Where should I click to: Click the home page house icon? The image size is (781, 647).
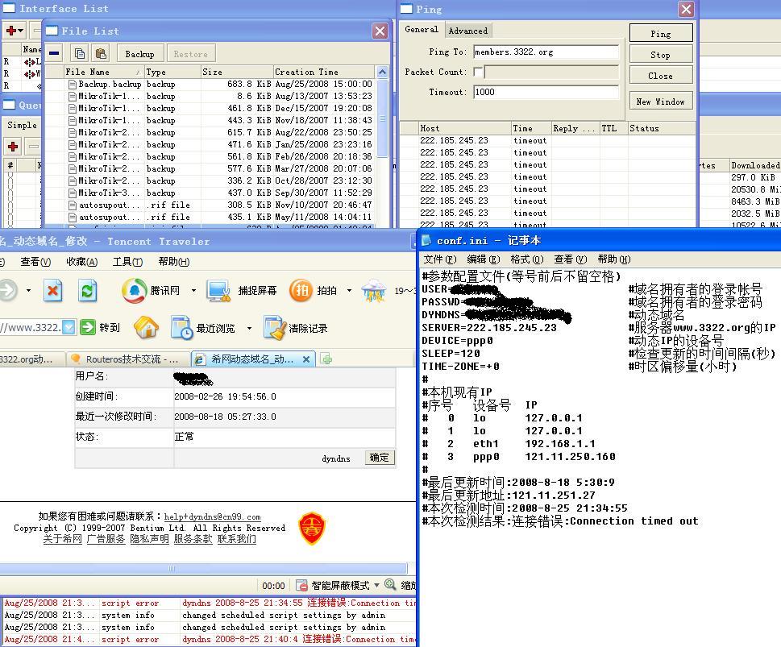pos(146,328)
